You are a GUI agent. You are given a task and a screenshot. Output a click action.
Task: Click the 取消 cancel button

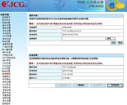pyautogui.click(x=120, y=43)
